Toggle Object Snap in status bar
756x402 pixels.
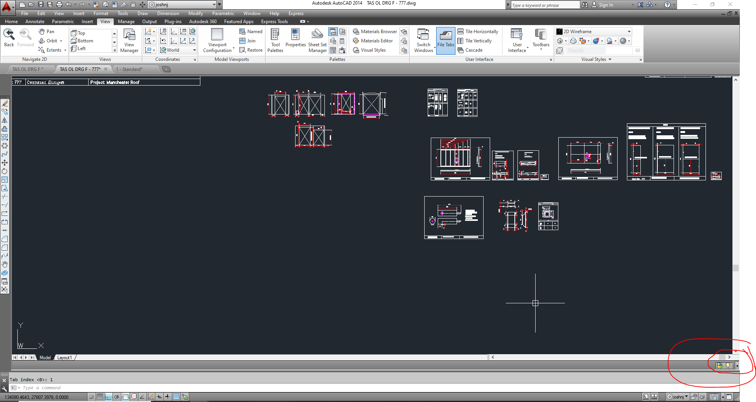(x=125, y=397)
